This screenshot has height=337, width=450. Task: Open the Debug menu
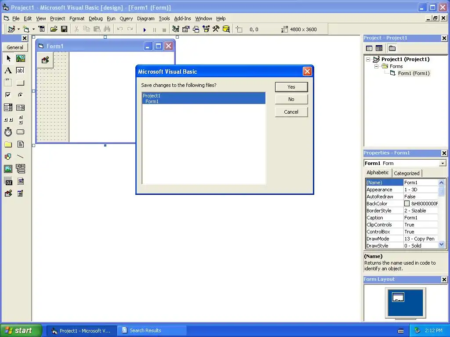tap(95, 18)
